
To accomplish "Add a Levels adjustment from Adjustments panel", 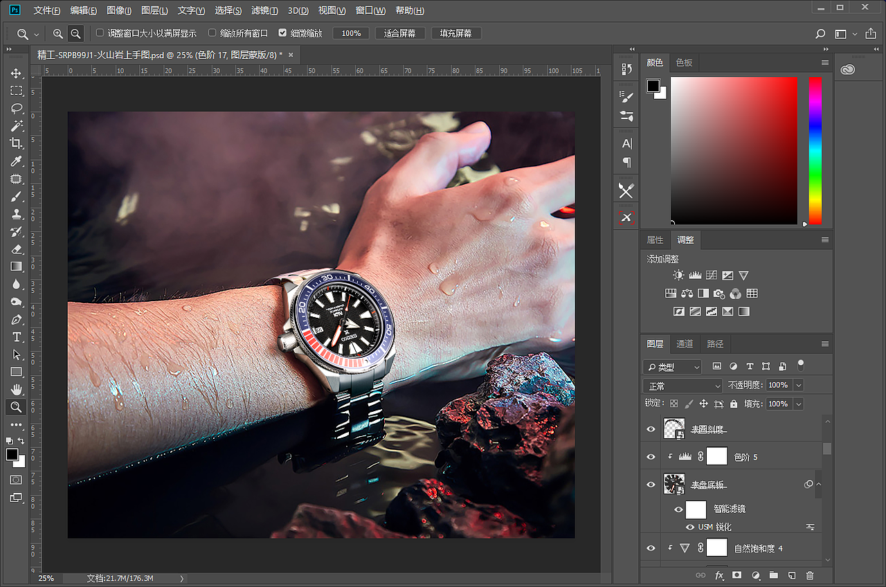I will point(695,276).
